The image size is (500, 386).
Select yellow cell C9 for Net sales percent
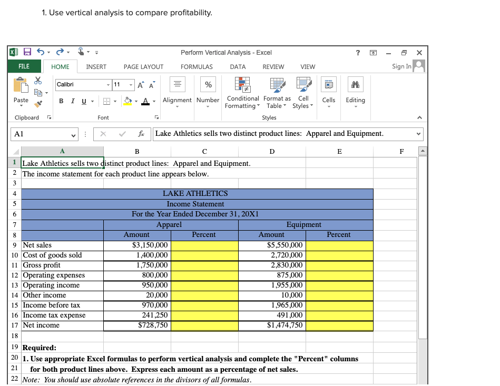(x=205, y=245)
